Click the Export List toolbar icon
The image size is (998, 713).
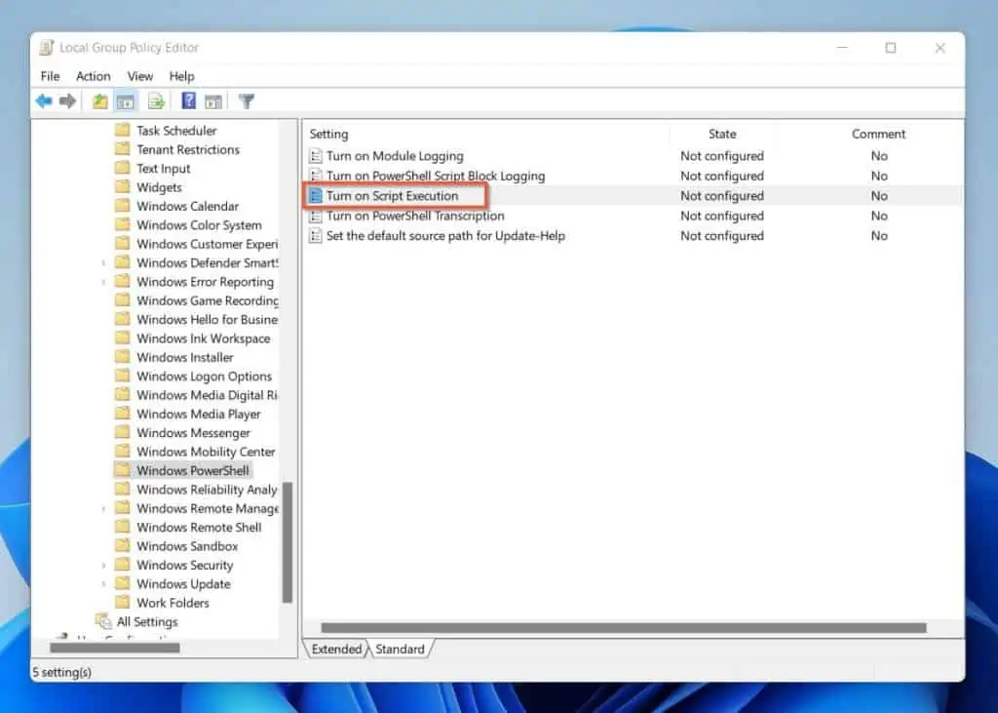(x=156, y=100)
